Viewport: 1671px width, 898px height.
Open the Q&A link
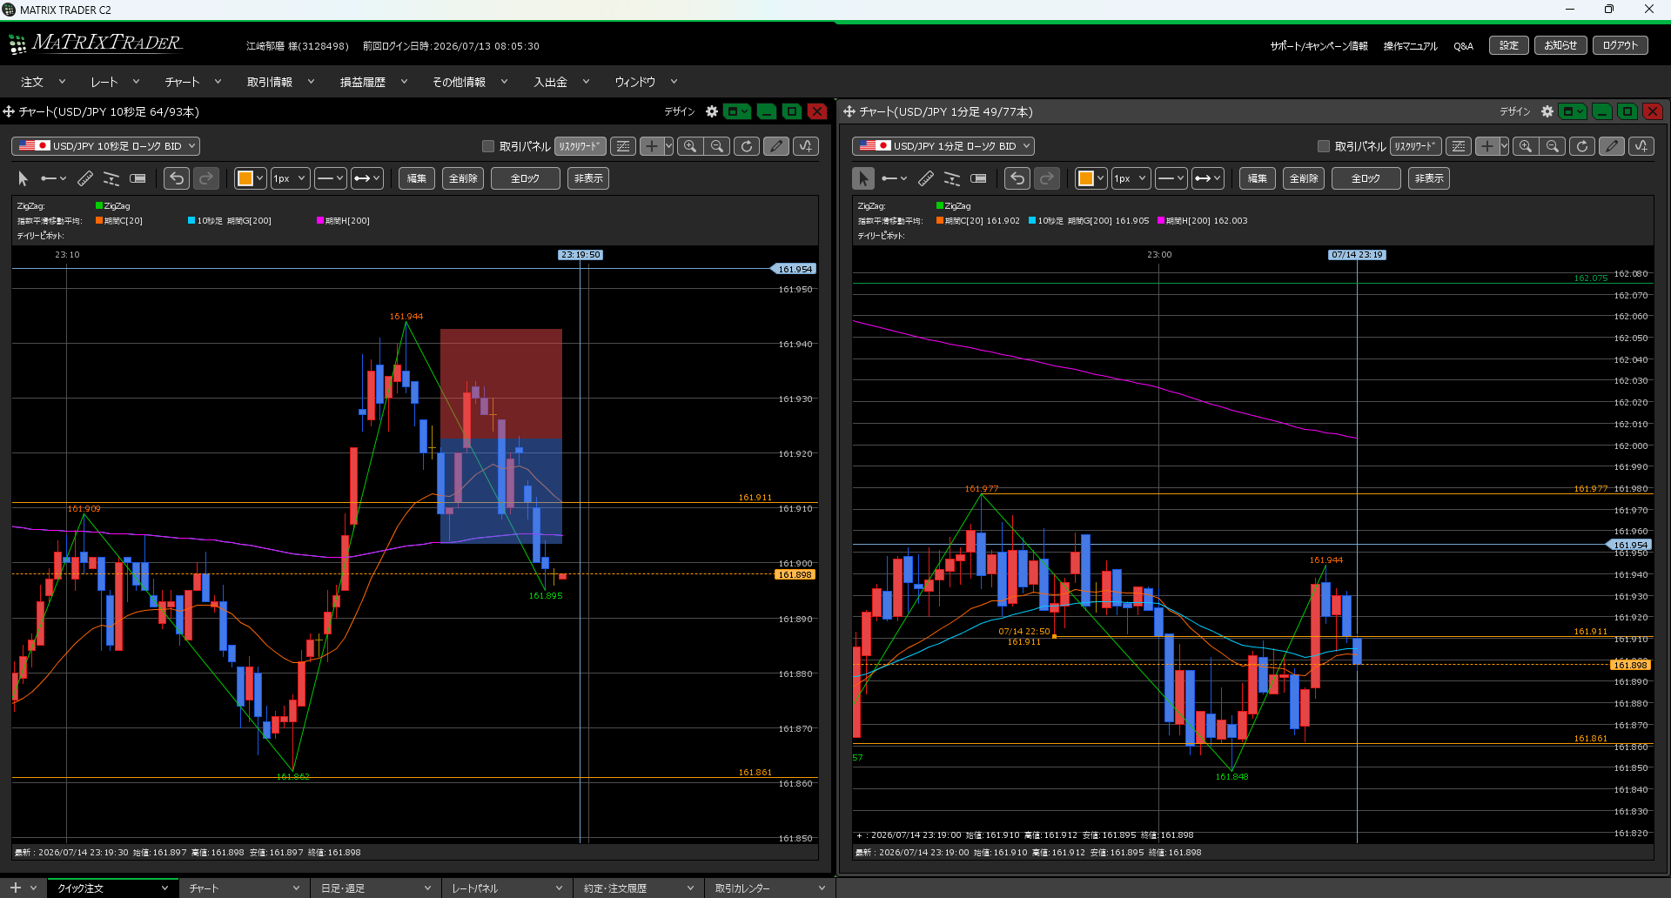(x=1463, y=46)
